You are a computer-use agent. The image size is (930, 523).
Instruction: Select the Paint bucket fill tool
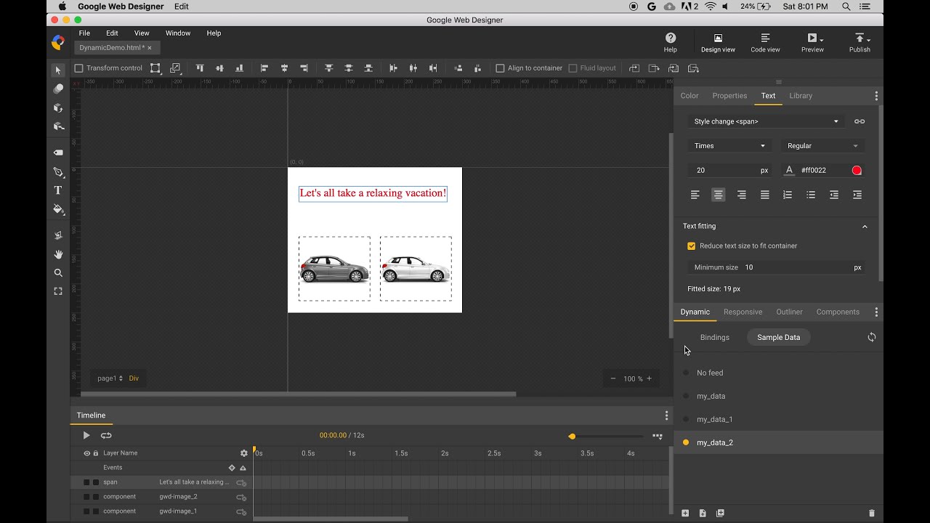point(58,209)
